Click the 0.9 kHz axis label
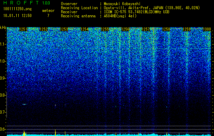214x136 pixels. [2, 78]
